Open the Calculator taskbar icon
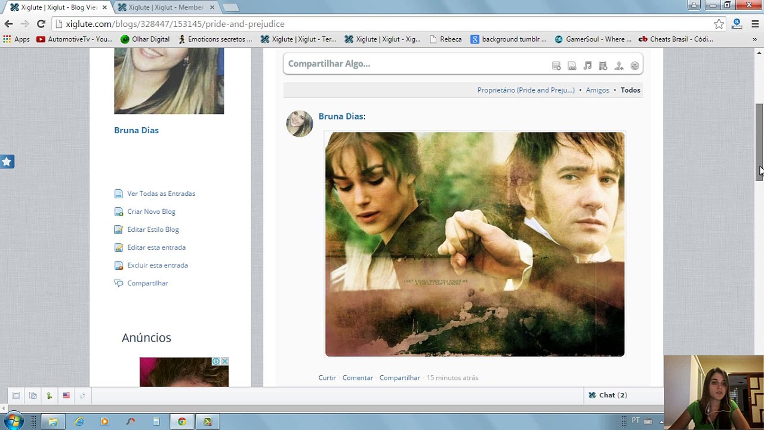 (156, 421)
